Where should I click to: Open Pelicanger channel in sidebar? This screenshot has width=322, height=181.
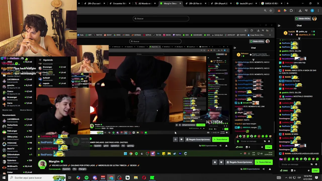coord(17,132)
